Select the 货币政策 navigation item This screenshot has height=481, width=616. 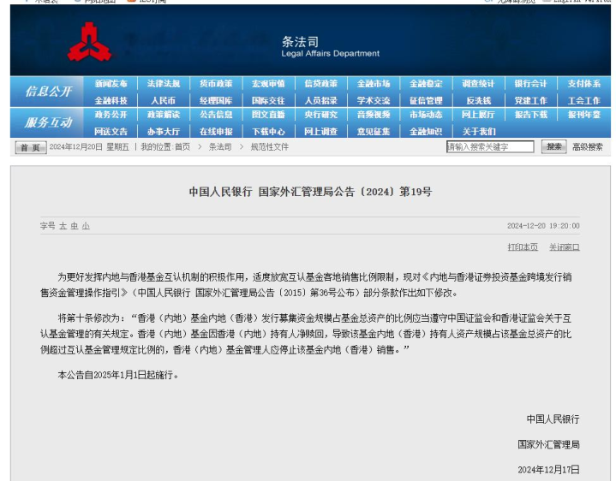(x=216, y=84)
